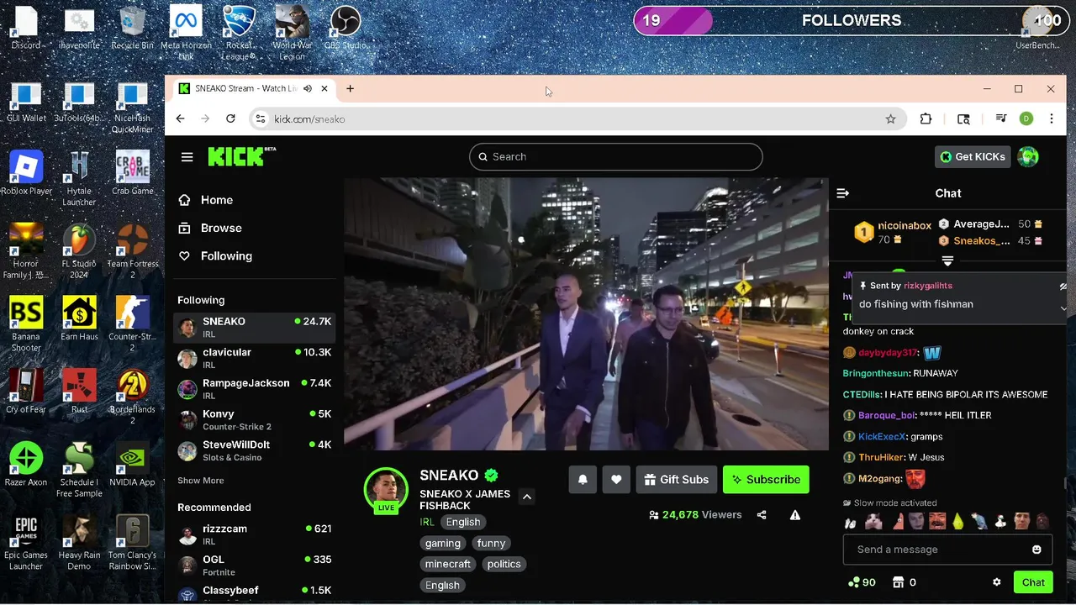Open Konvy channel from Following
Screen dimensions: 1076x605
pyautogui.click(x=255, y=419)
